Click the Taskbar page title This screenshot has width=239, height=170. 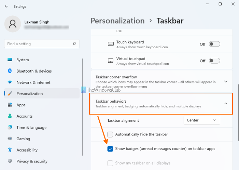pos(170,21)
